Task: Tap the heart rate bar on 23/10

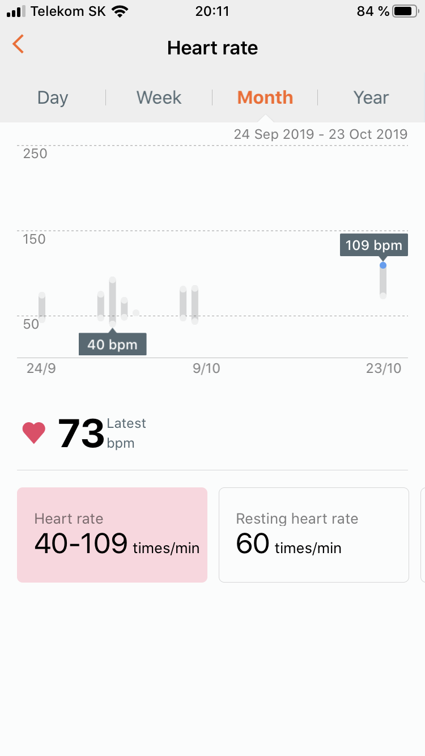Action: [x=383, y=282]
